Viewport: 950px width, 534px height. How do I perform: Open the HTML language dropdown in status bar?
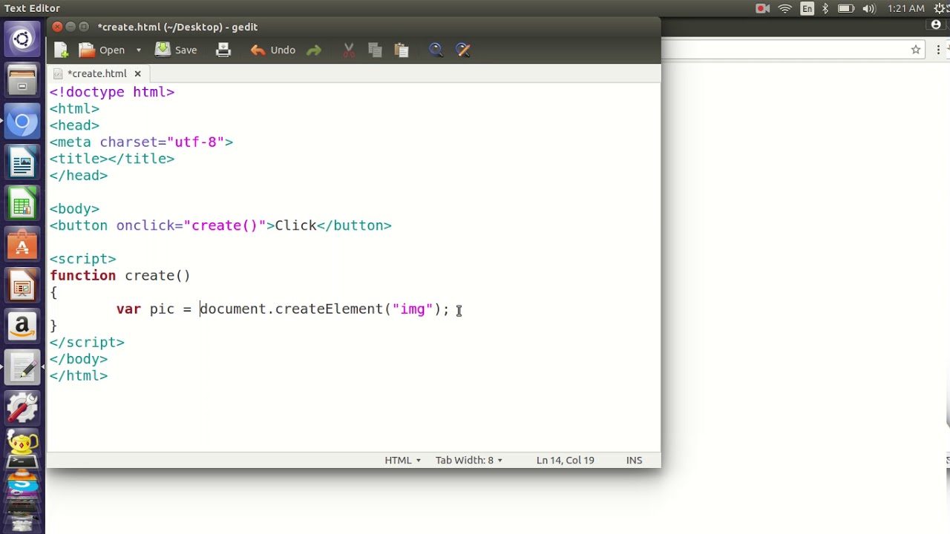coord(402,461)
